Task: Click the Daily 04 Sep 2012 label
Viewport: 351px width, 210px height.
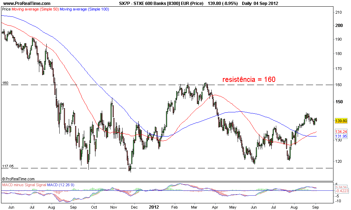Action: (260, 3)
